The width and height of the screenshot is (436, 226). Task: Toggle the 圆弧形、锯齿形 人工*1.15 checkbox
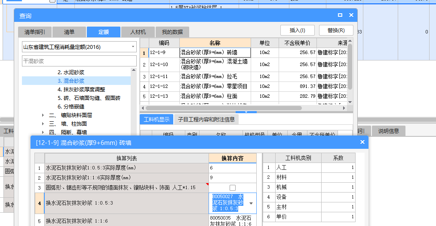pos(233,188)
